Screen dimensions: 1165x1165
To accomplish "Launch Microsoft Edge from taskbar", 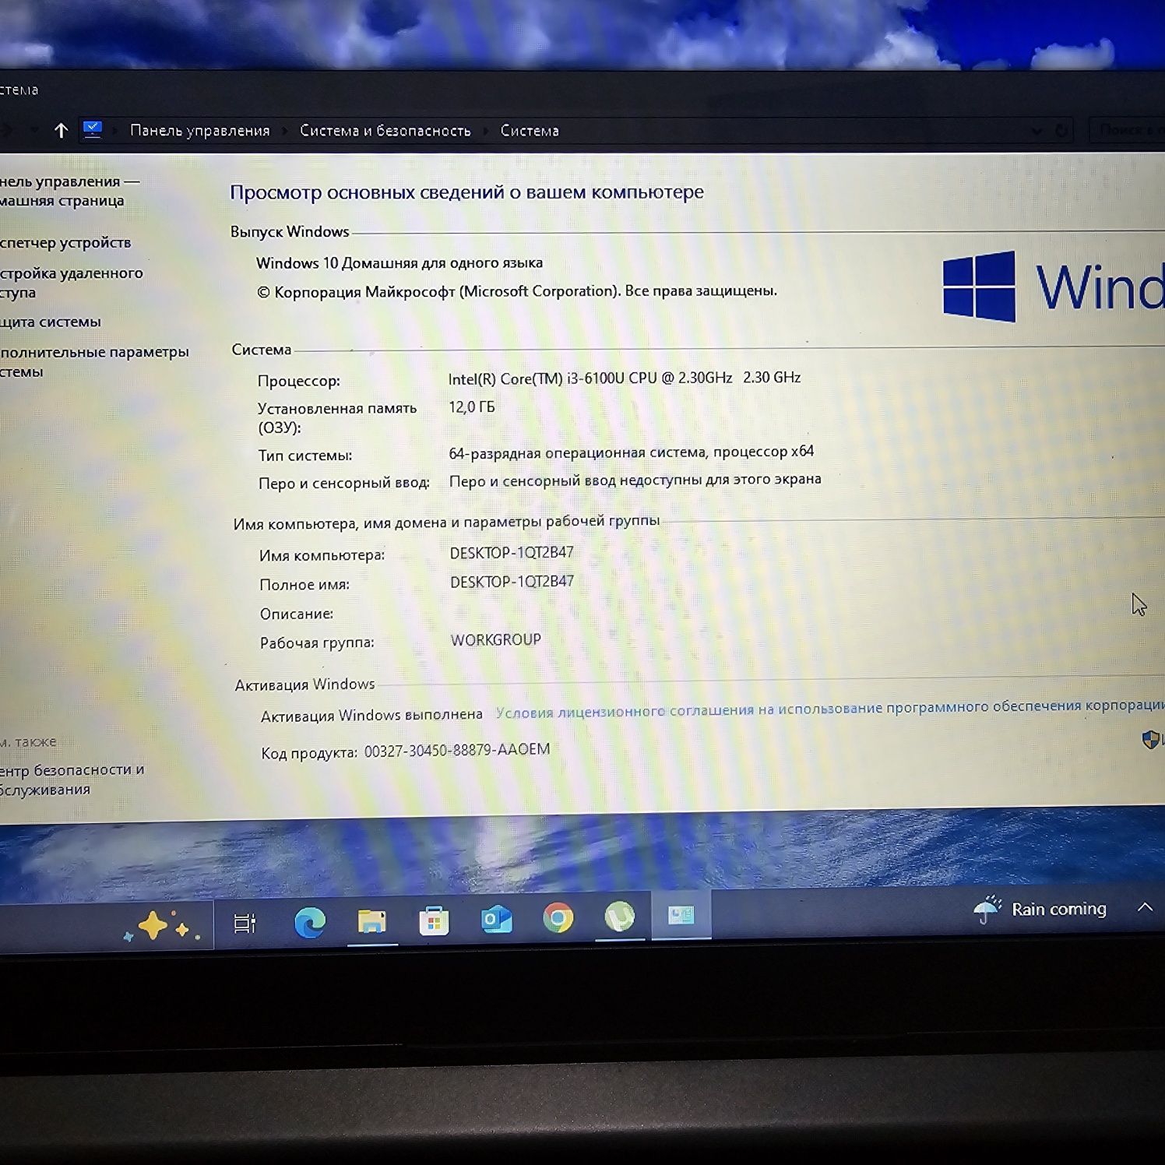I will pyautogui.click(x=309, y=922).
